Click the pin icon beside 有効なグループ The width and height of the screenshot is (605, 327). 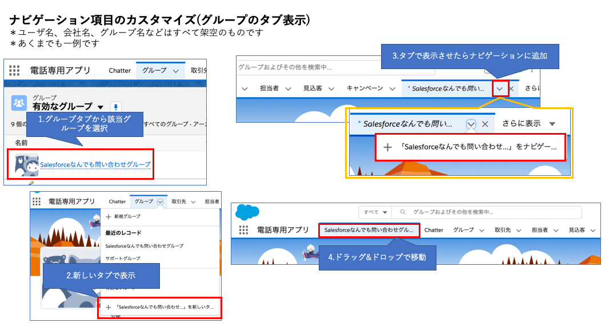(116, 107)
